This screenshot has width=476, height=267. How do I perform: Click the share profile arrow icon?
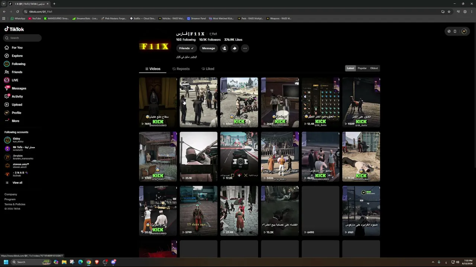pyautogui.click(x=234, y=48)
